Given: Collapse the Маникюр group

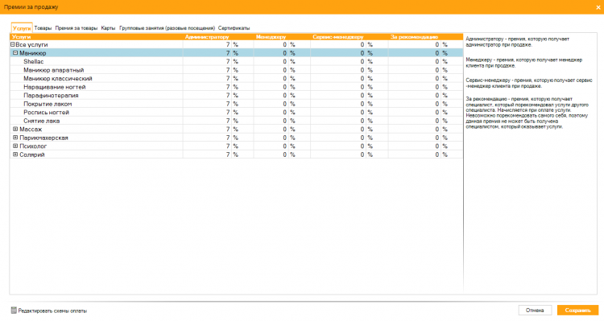Looking at the screenshot, I should click(15, 53).
